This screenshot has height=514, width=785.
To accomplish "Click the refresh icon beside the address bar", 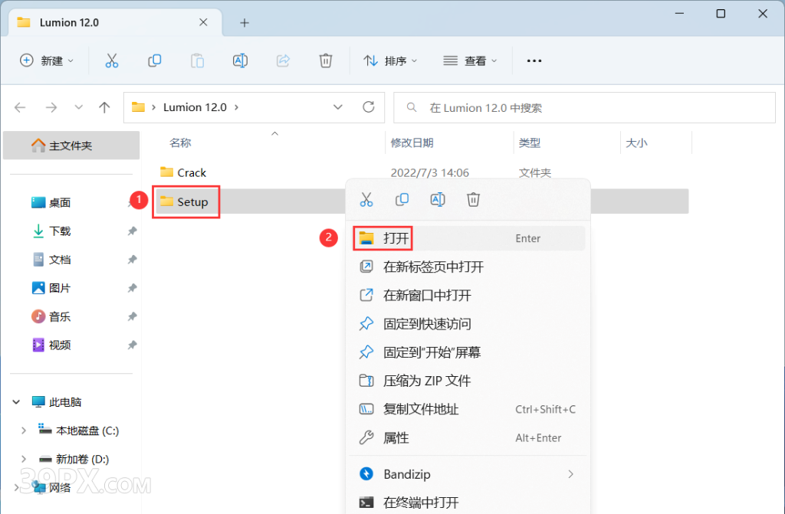I will point(368,107).
